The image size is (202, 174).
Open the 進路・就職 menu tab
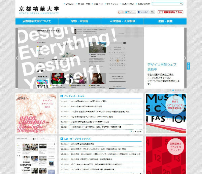(x=165, y=21)
